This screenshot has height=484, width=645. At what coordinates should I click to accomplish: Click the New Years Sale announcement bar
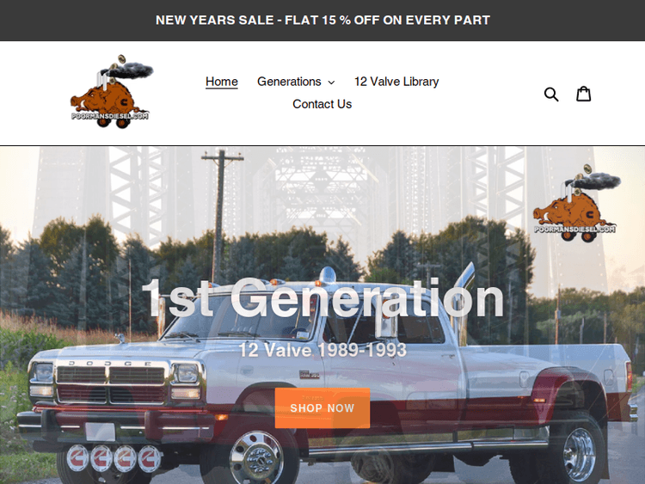pos(322,20)
